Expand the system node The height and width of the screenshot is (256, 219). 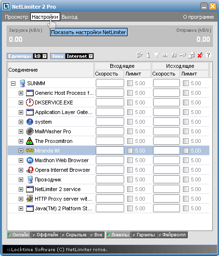pos(21,122)
